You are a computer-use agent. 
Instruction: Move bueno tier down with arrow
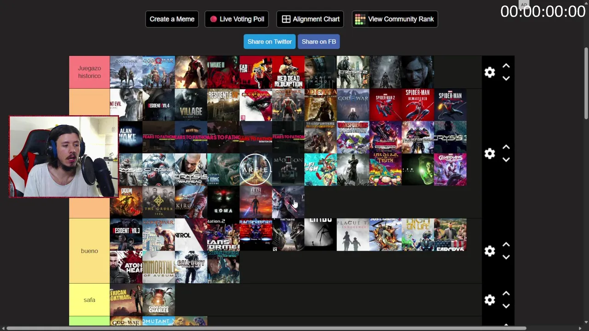(x=506, y=257)
